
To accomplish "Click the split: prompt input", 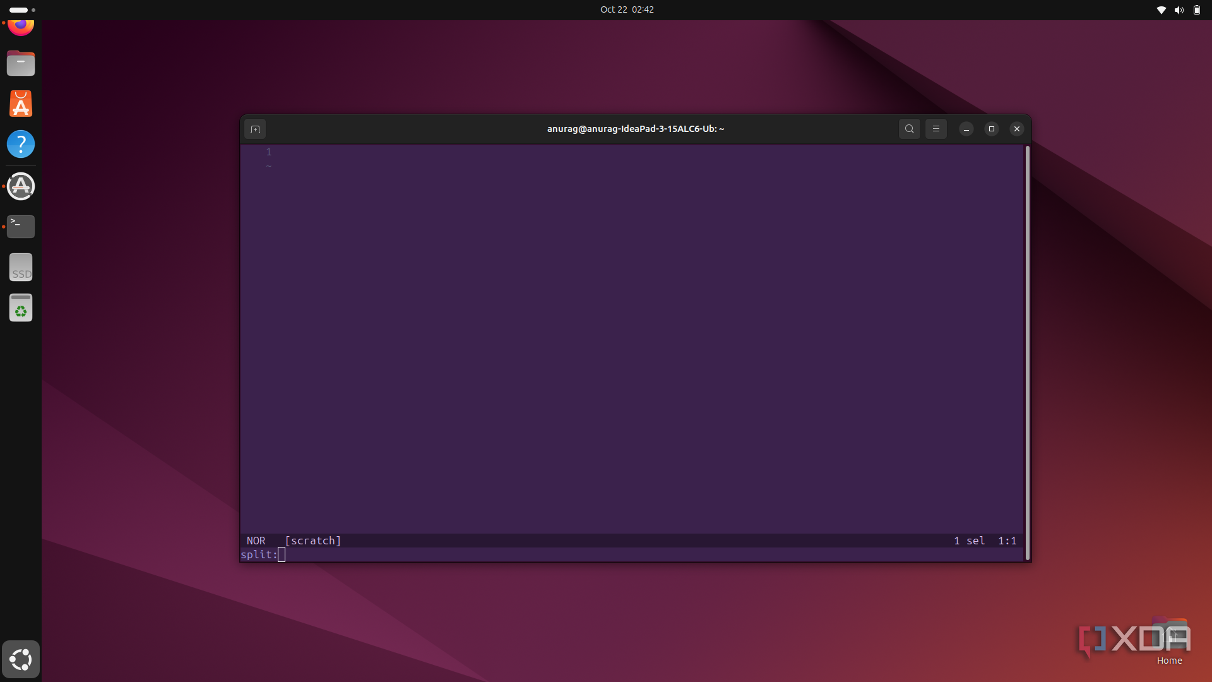I will point(631,554).
